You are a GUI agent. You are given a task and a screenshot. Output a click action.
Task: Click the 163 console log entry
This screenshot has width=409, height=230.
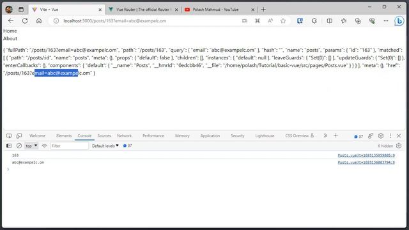tap(15, 155)
